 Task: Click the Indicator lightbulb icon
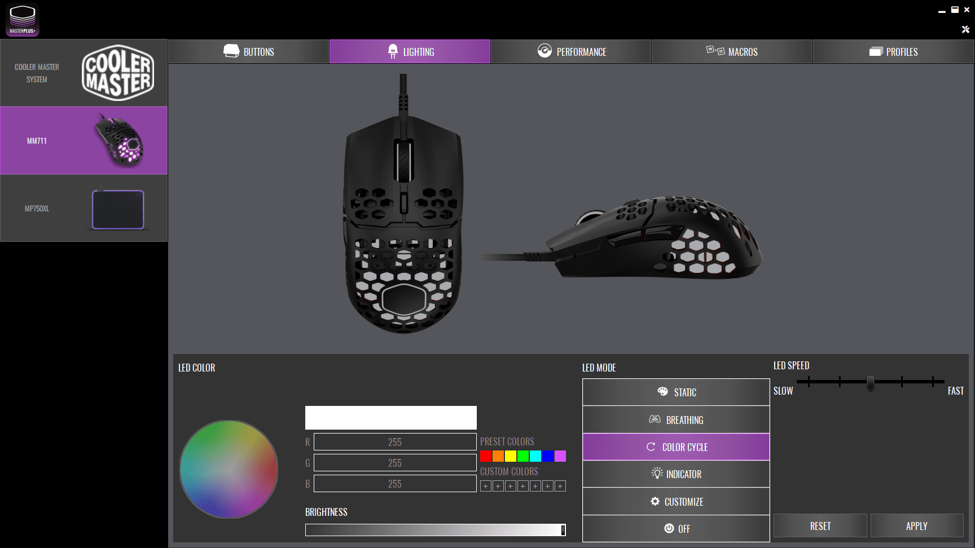[657, 473]
